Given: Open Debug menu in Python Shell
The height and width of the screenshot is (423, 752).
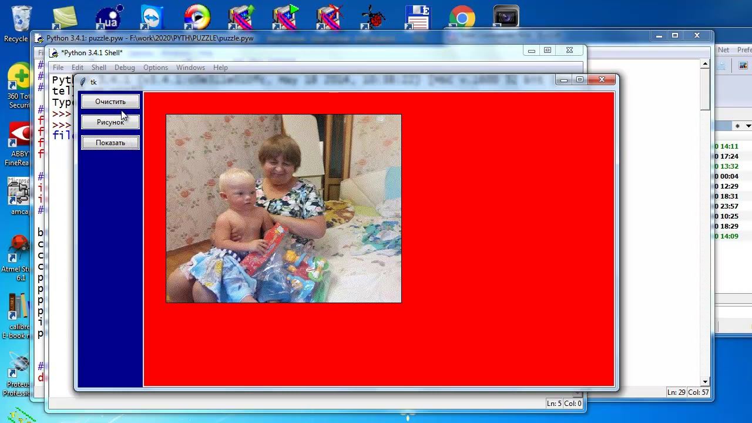Looking at the screenshot, I should coord(125,68).
